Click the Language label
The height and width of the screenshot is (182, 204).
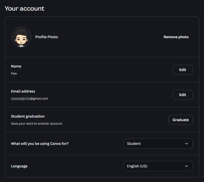(x=19, y=166)
